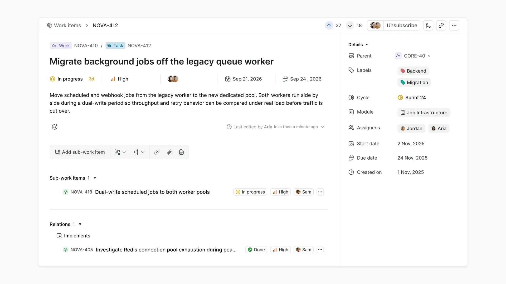
Task: Copy link using the header link icon
Action: tap(441, 26)
